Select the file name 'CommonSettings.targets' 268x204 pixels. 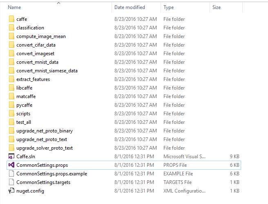tap(43, 182)
